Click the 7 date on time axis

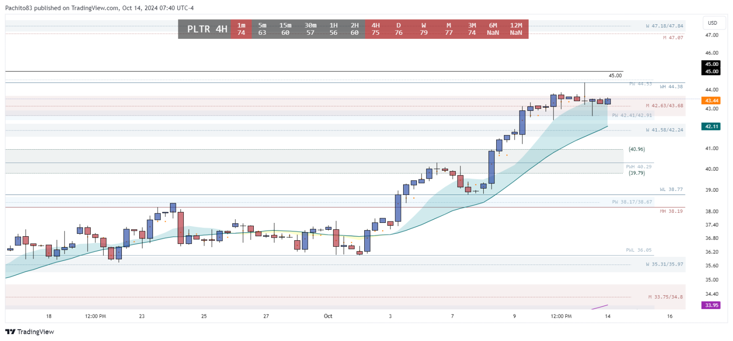(453, 316)
